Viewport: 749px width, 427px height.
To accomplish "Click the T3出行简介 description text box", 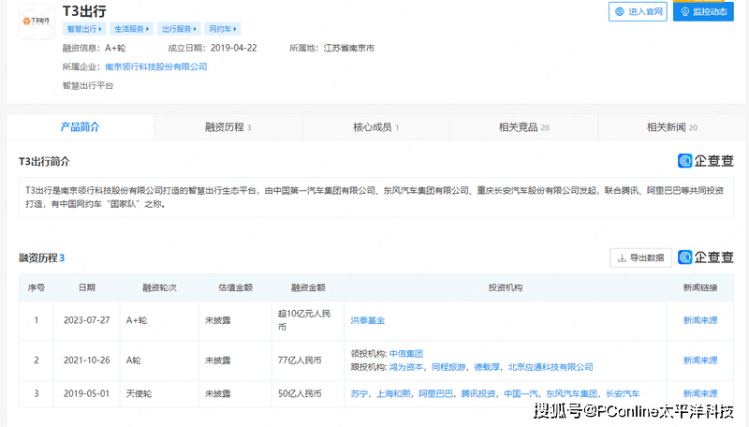I will (376, 198).
